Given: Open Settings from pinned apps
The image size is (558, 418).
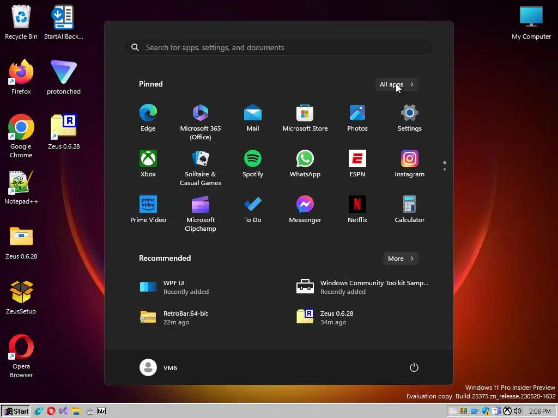Looking at the screenshot, I should (x=410, y=118).
